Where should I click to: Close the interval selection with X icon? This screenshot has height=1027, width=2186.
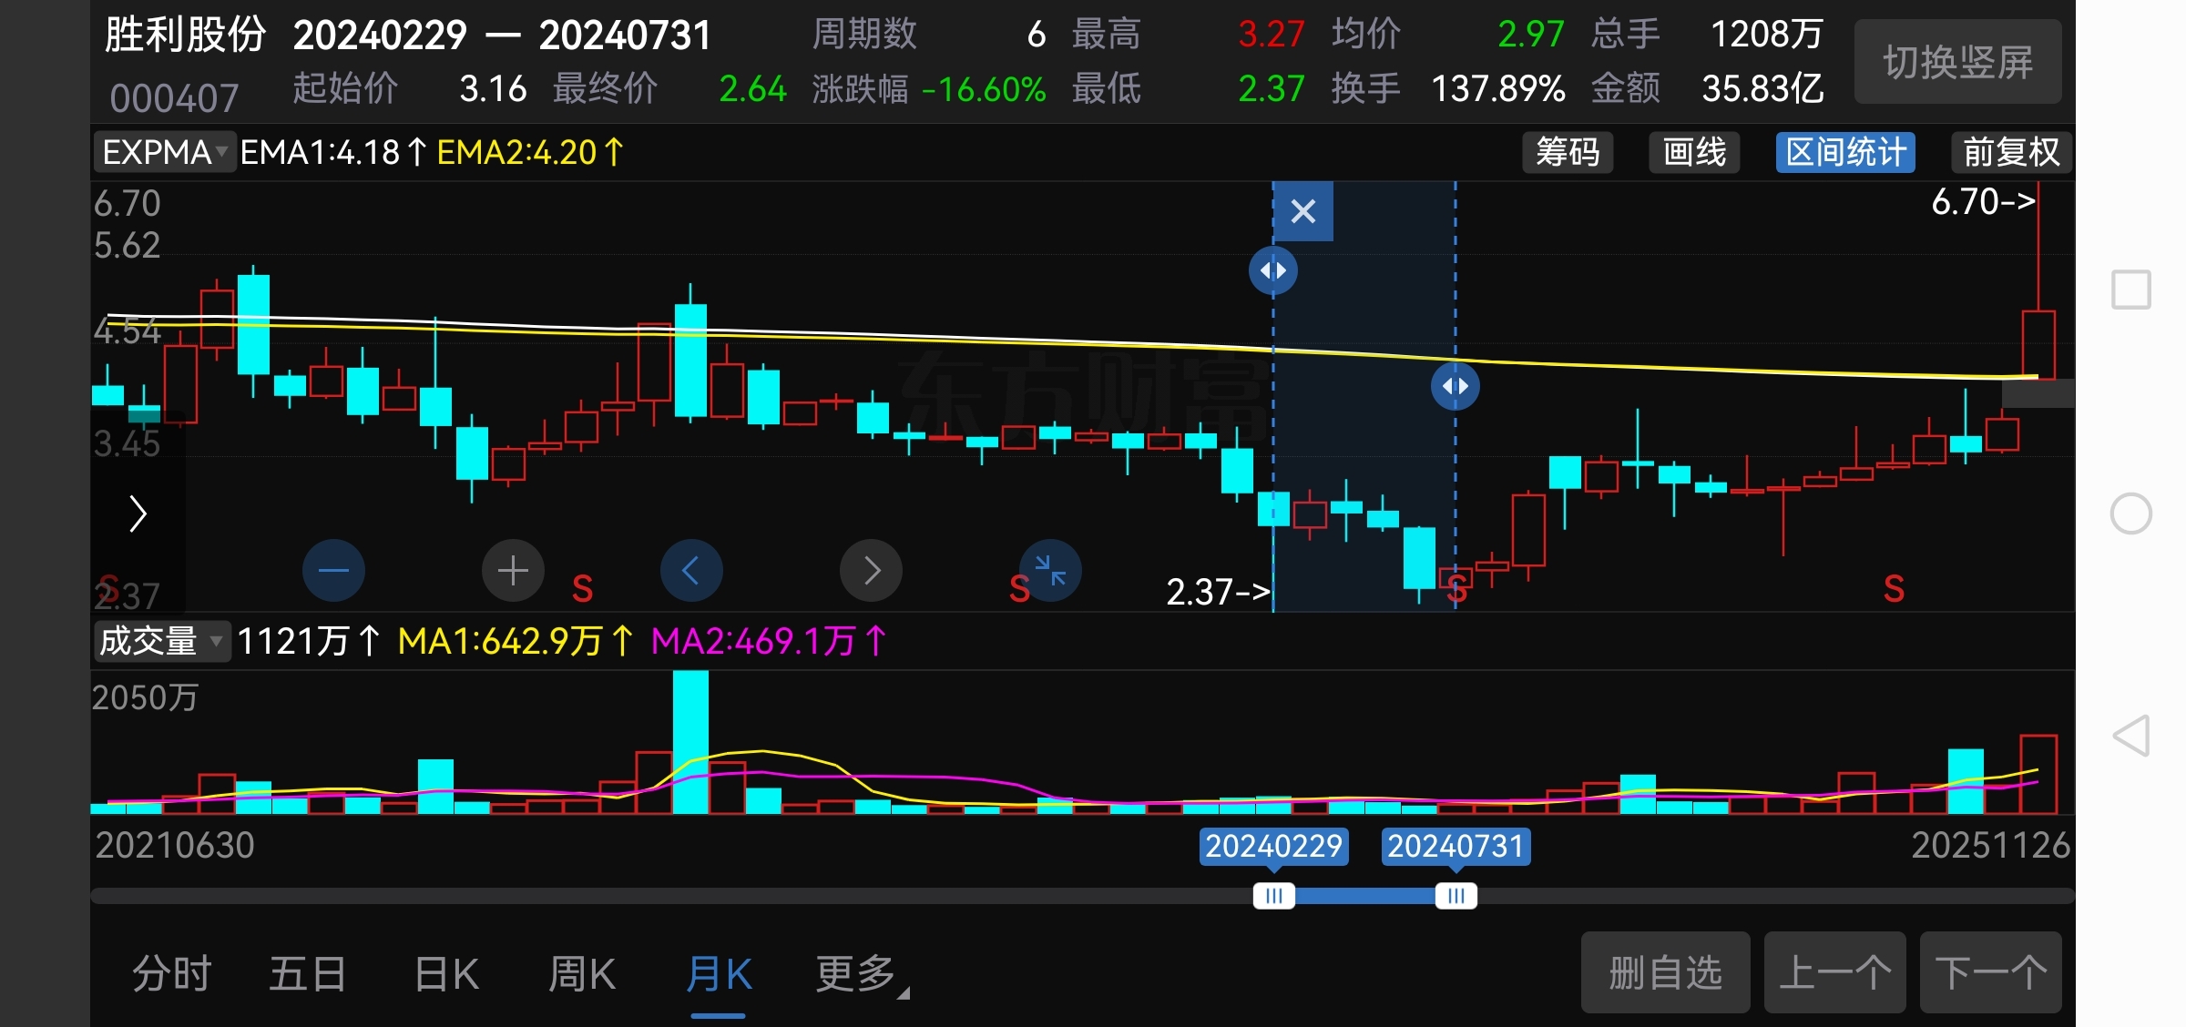1302,212
